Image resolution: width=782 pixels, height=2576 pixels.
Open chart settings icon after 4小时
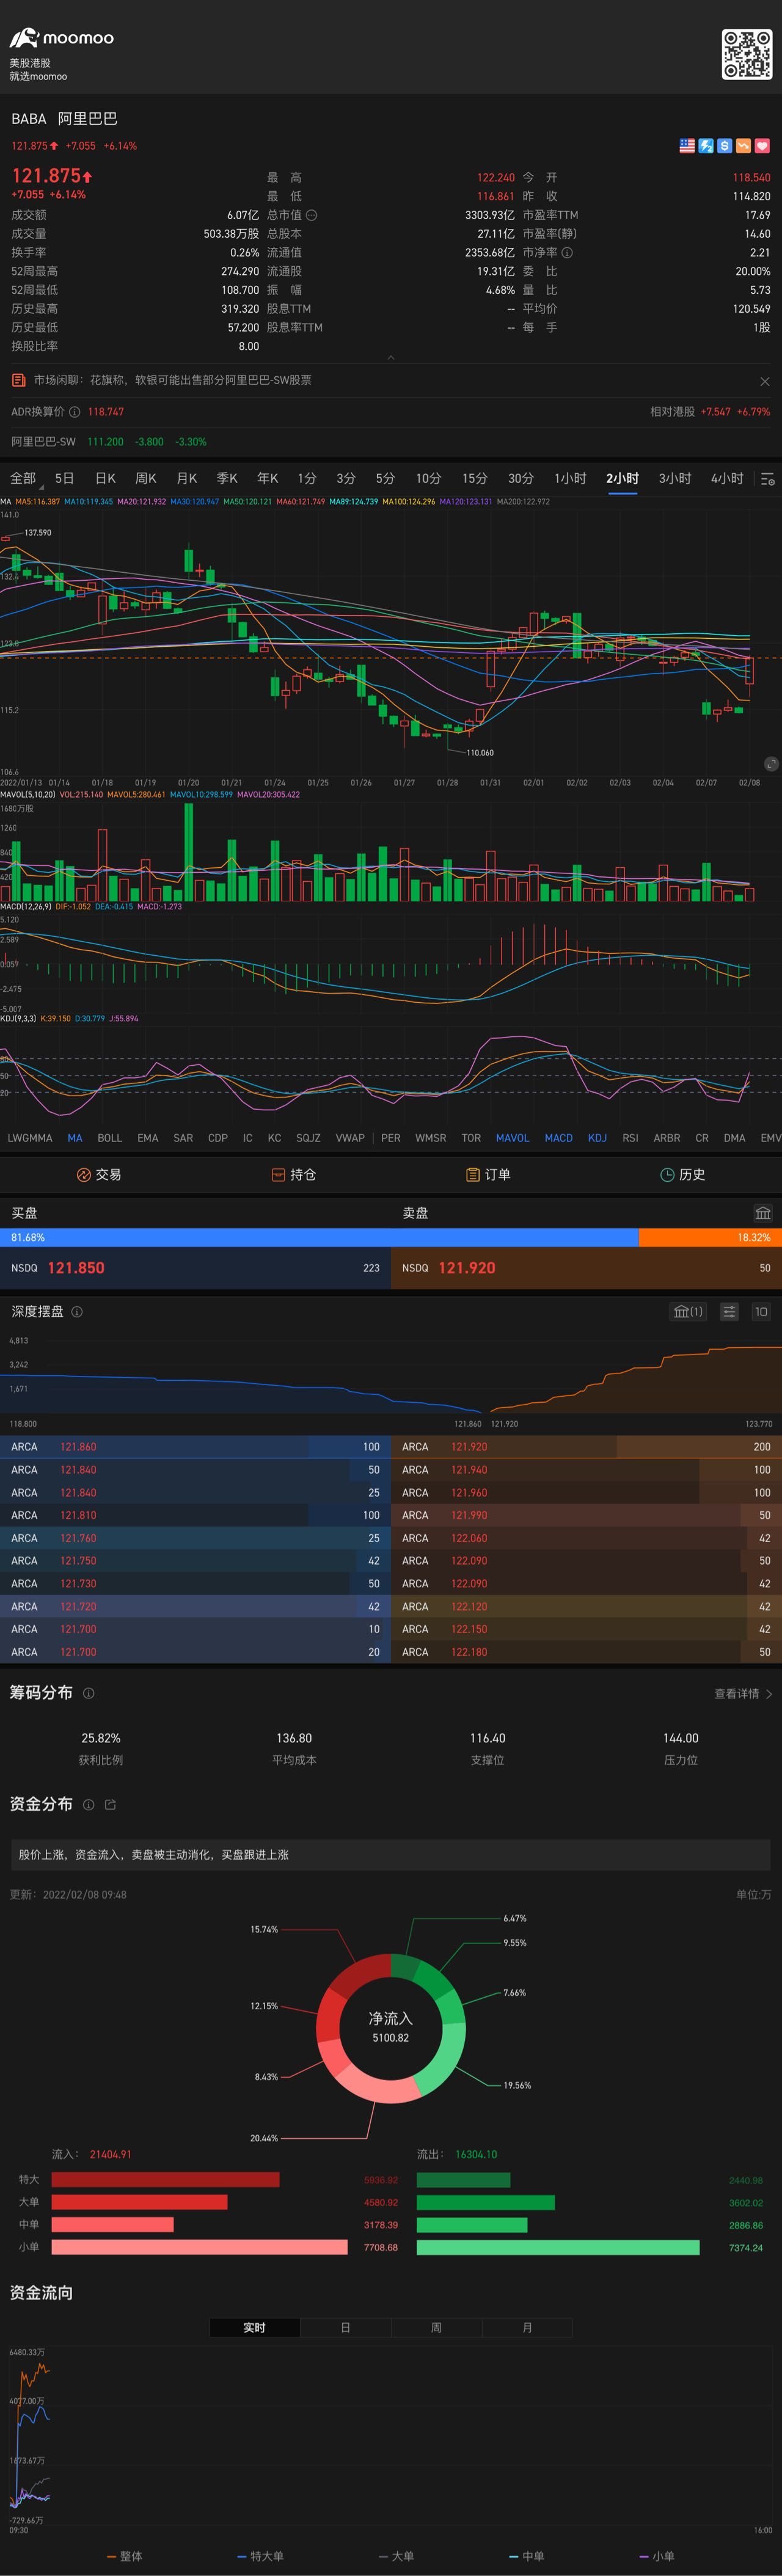click(x=767, y=479)
